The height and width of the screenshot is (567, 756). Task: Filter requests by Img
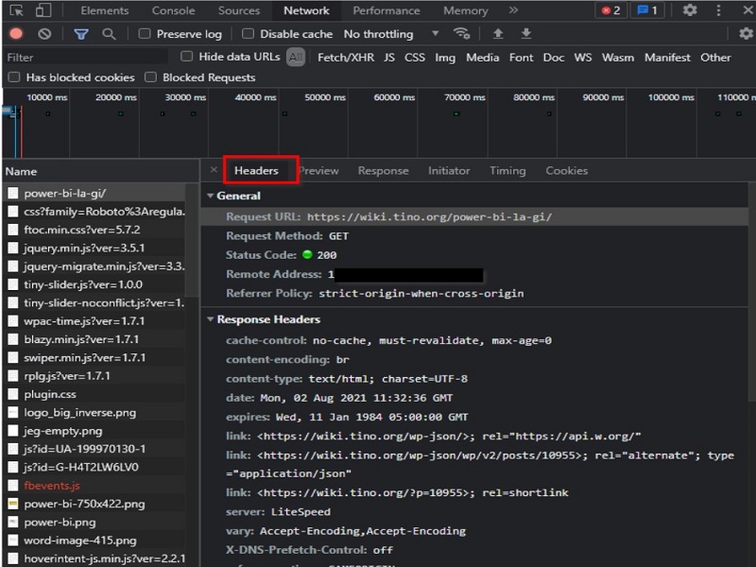445,58
